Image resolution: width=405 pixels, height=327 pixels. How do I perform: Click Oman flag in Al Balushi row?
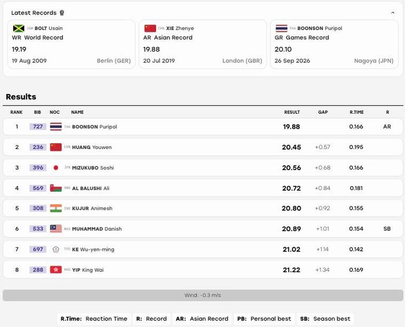(x=56, y=188)
